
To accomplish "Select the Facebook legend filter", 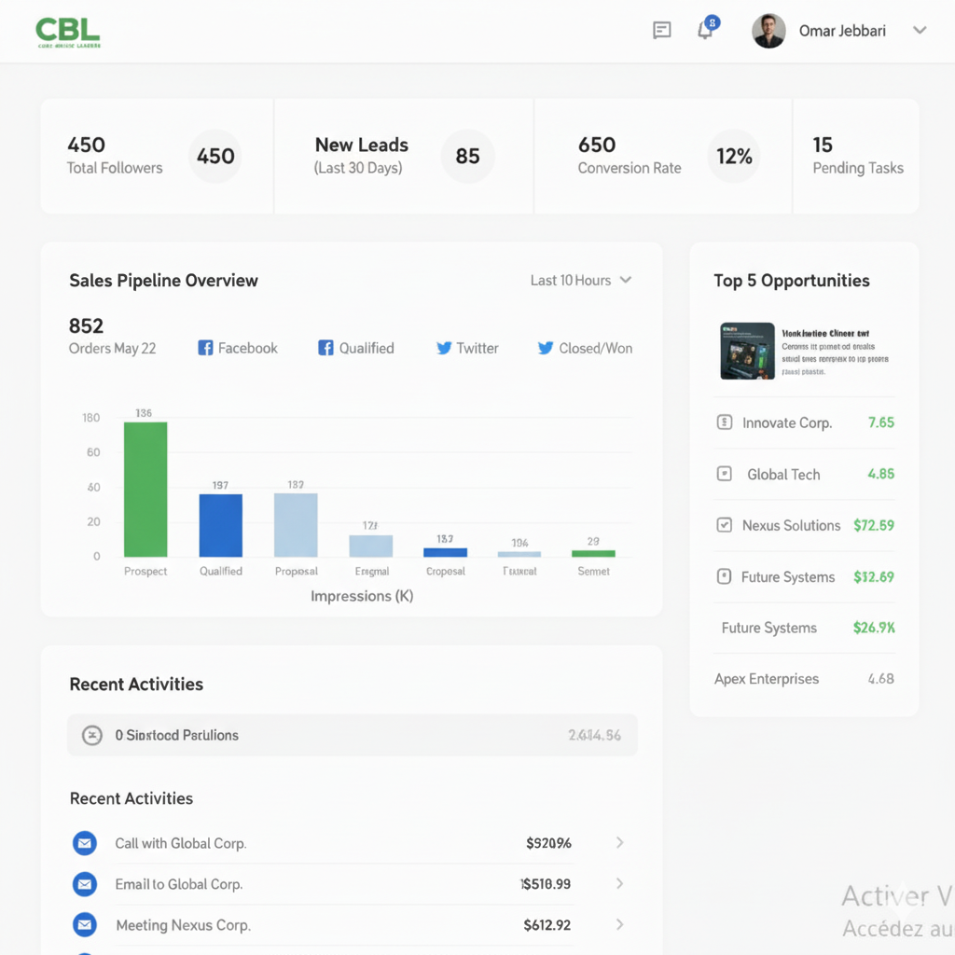I will coord(238,348).
